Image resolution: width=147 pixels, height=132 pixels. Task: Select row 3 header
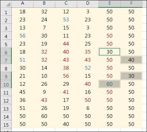point(6,28)
